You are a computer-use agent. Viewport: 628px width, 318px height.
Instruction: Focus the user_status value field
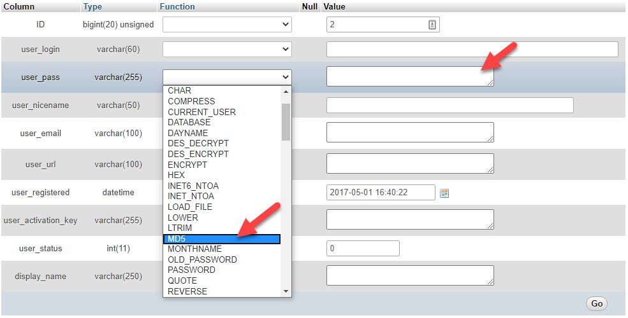tap(363, 248)
